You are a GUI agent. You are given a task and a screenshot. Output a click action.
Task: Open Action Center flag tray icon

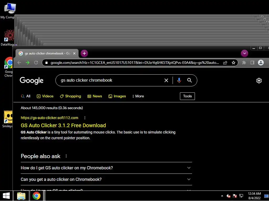[x=235, y=196]
